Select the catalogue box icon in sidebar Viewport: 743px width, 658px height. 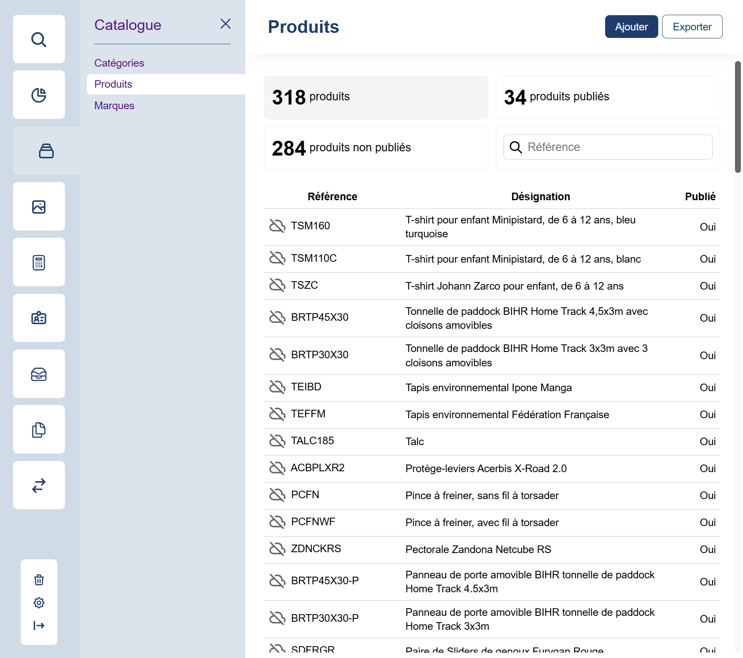click(46, 151)
